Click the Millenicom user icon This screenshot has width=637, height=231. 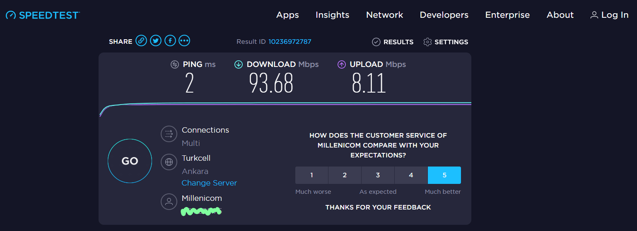[x=169, y=202]
